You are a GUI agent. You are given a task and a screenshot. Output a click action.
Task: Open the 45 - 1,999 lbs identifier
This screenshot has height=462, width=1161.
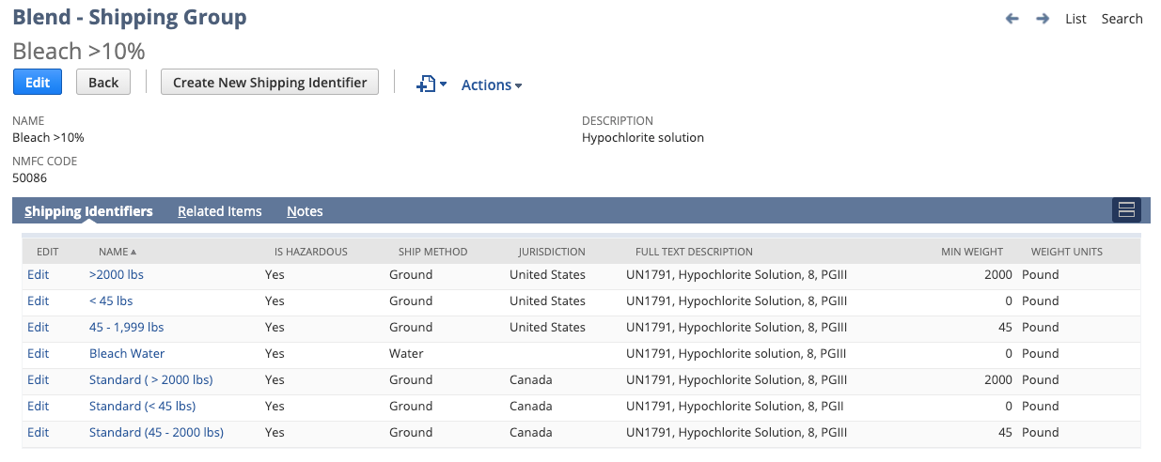[x=127, y=328]
